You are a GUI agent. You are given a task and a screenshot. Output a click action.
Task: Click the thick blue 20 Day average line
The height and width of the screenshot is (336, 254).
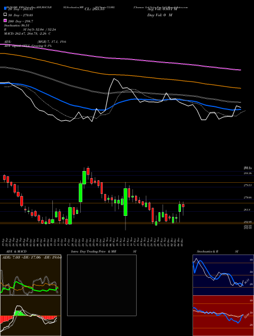(120, 102)
